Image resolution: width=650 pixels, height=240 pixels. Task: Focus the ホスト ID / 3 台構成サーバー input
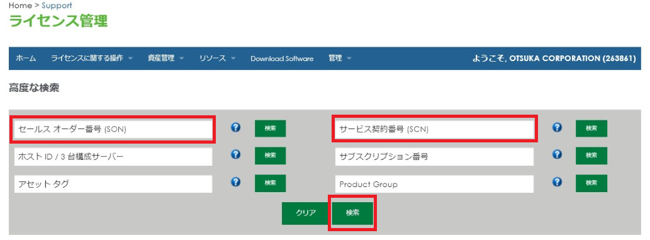pyautogui.click(x=113, y=157)
